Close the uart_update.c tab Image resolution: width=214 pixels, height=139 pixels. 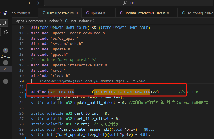(78, 13)
